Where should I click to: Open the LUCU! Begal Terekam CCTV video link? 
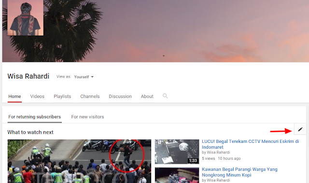(x=250, y=144)
